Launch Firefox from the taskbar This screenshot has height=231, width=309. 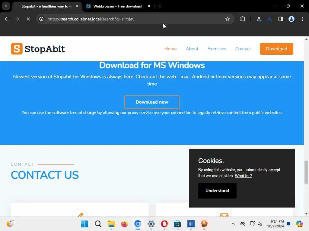(x=124, y=224)
